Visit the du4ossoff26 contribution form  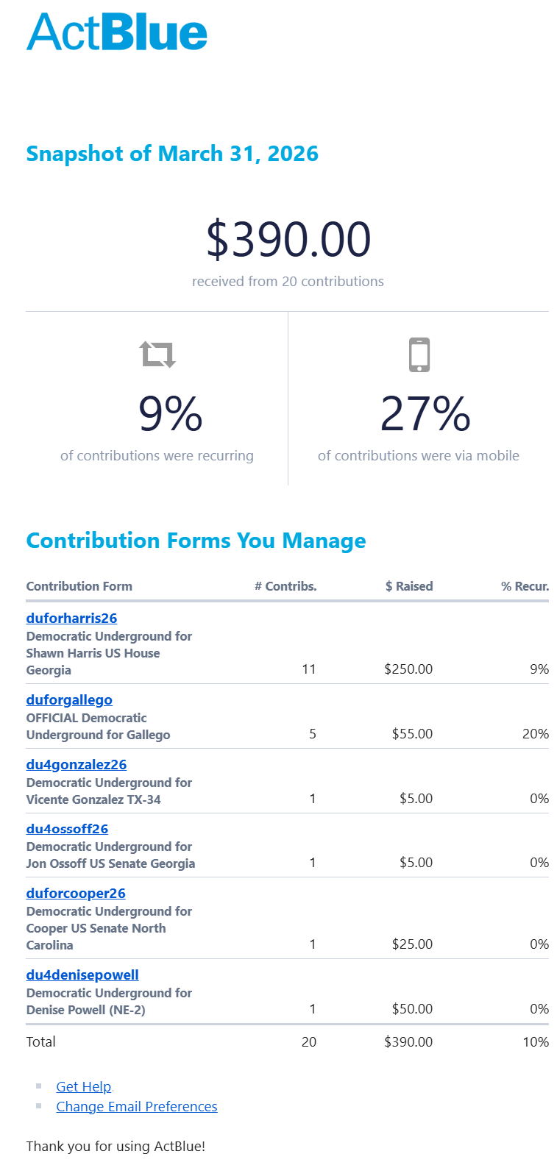click(67, 829)
